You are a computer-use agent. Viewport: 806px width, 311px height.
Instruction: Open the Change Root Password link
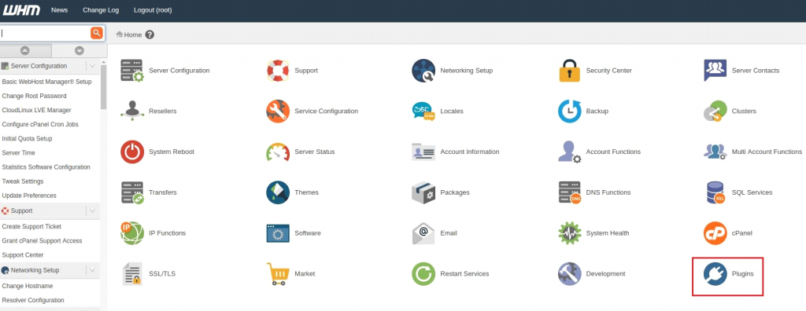pyautogui.click(x=34, y=96)
